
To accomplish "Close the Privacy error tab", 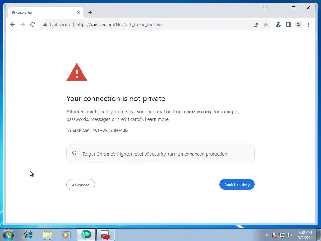I will (x=78, y=13).
